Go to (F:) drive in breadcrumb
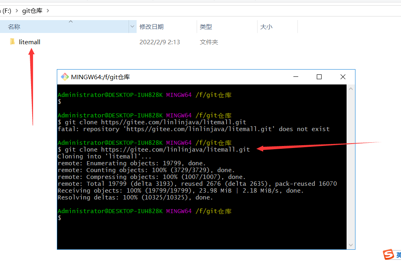This screenshot has width=401, height=263. pyautogui.click(x=6, y=11)
